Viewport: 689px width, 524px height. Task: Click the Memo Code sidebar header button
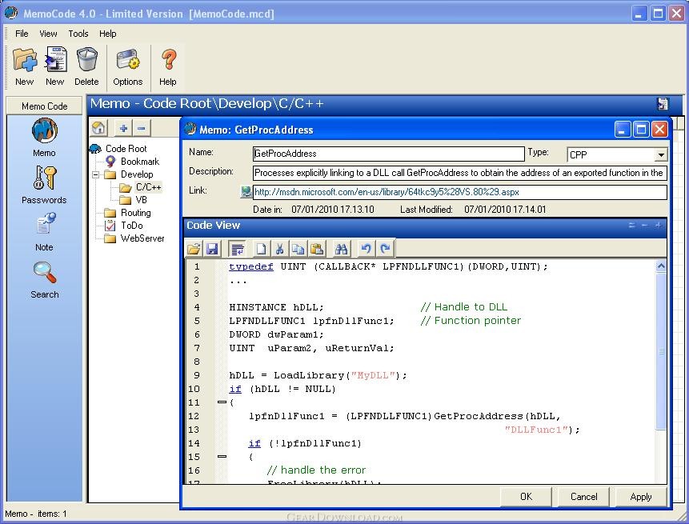[44, 106]
